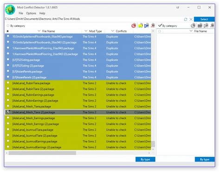The height and width of the screenshot is (172, 220).
Task: Select the 1.NarrowerPlanksWoodFlooring_Elias943 (2).package row
Action: (78, 54)
